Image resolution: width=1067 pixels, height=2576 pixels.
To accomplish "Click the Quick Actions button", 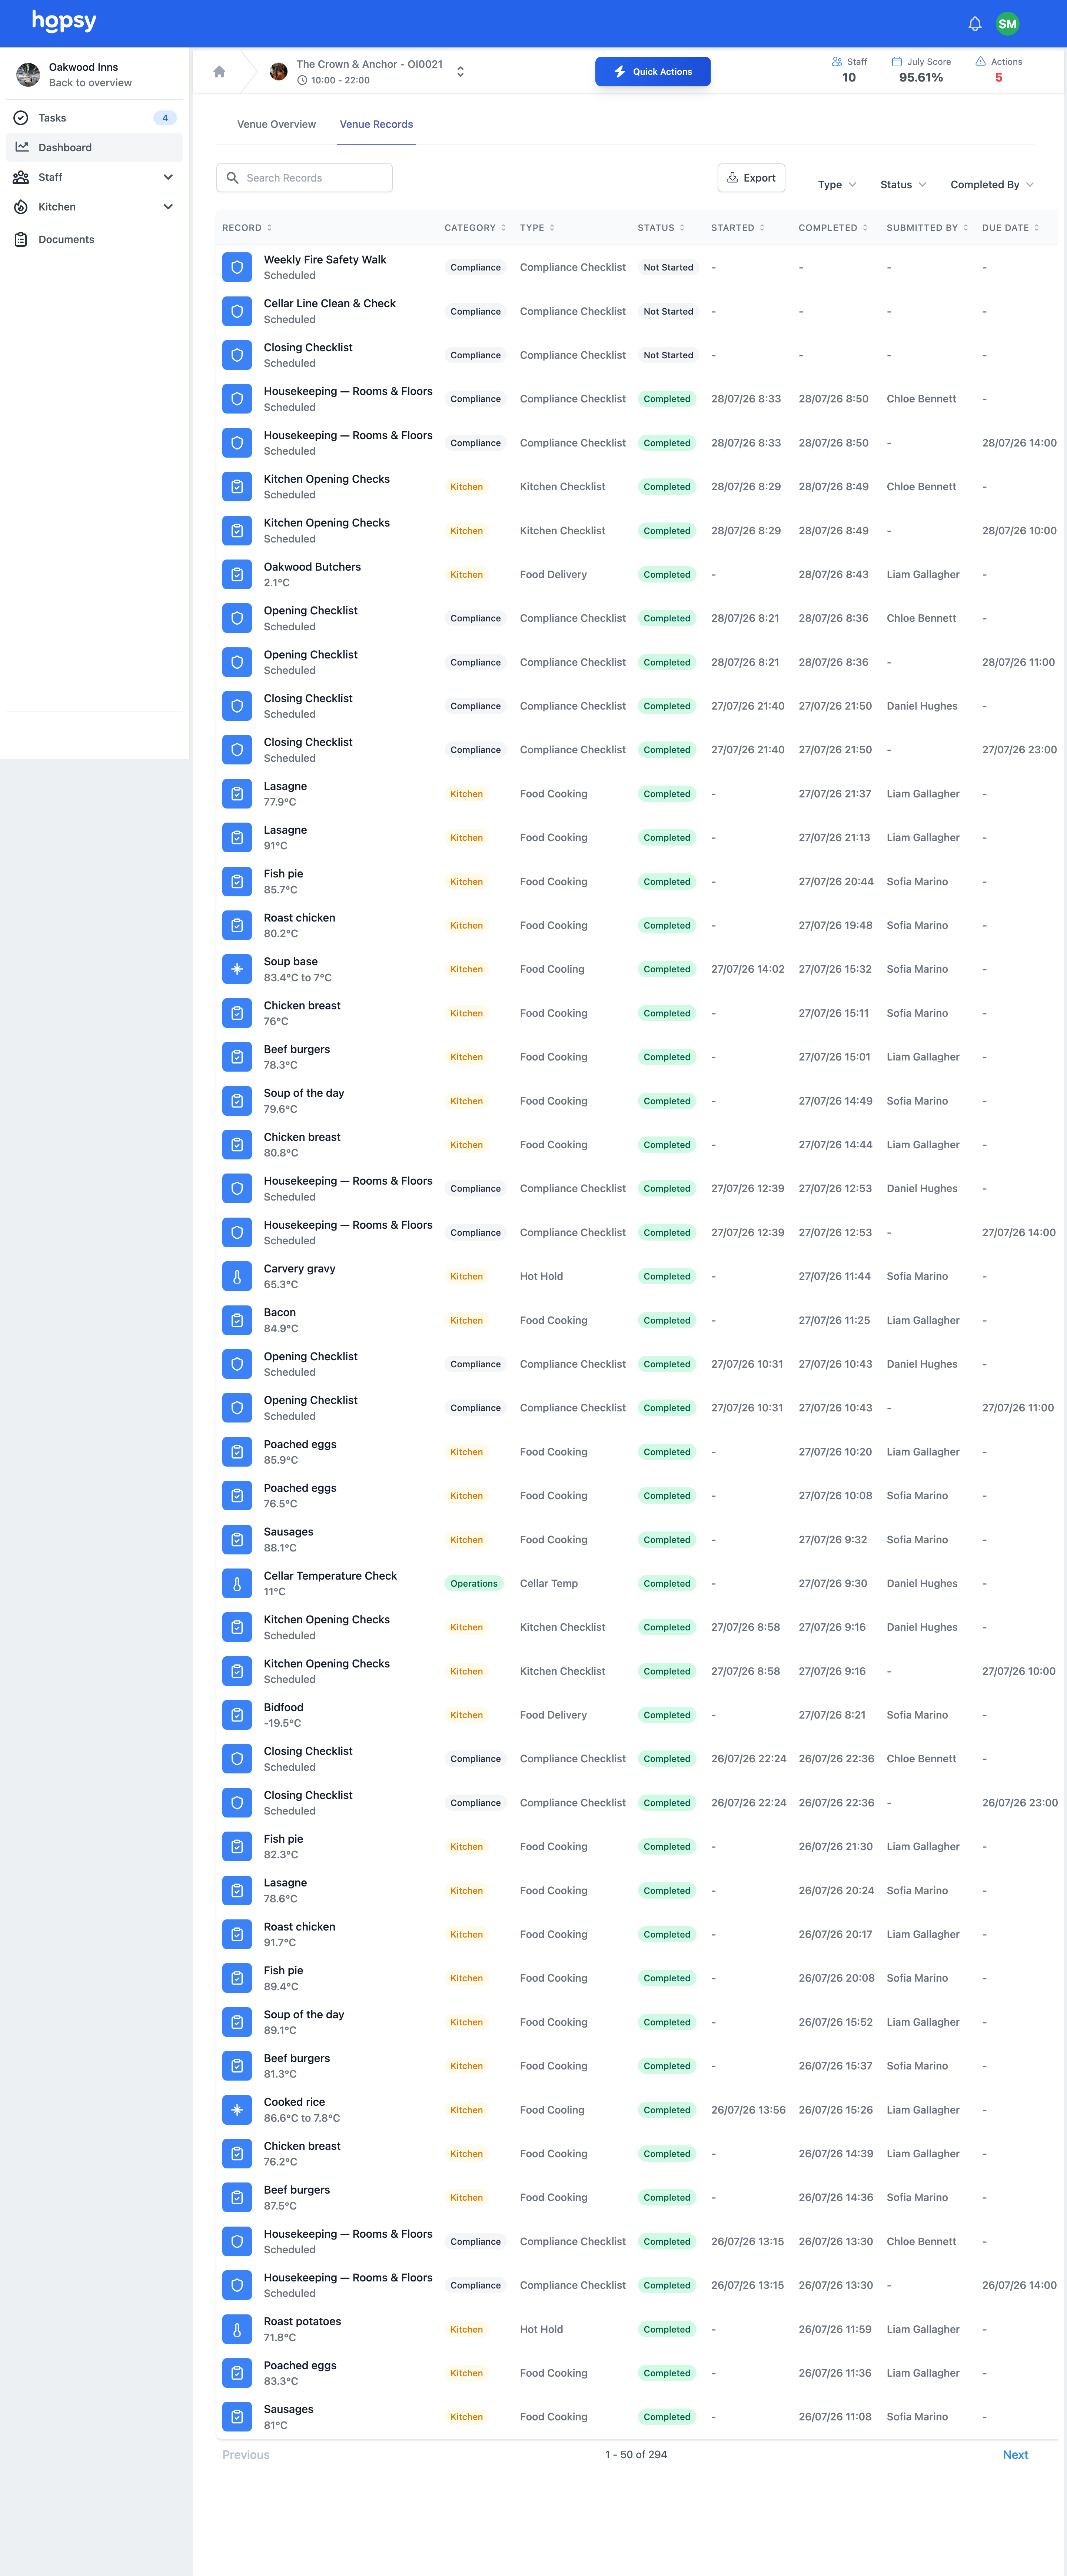I will tap(653, 72).
